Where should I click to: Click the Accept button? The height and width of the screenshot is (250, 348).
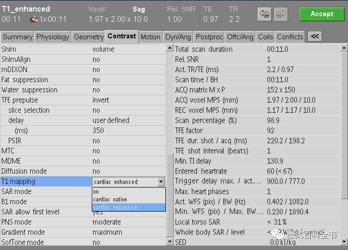tap(322, 14)
